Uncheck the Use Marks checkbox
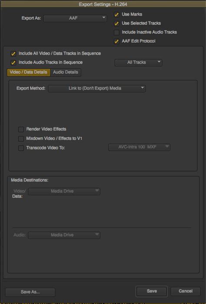The height and width of the screenshot is (304, 206). [x=116, y=14]
